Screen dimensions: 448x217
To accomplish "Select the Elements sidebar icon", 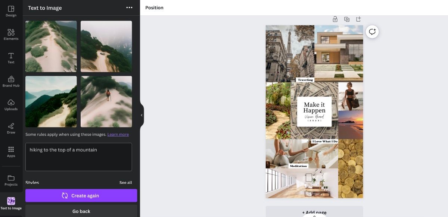I will point(11,34).
